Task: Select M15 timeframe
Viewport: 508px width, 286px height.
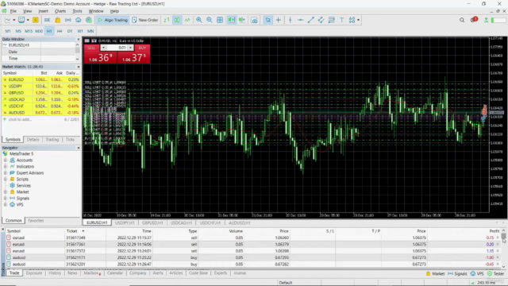Action: [x=29, y=31]
